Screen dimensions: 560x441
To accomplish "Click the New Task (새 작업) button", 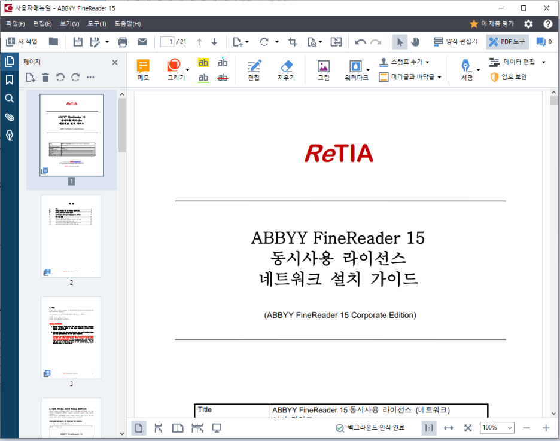I will pyautogui.click(x=22, y=42).
